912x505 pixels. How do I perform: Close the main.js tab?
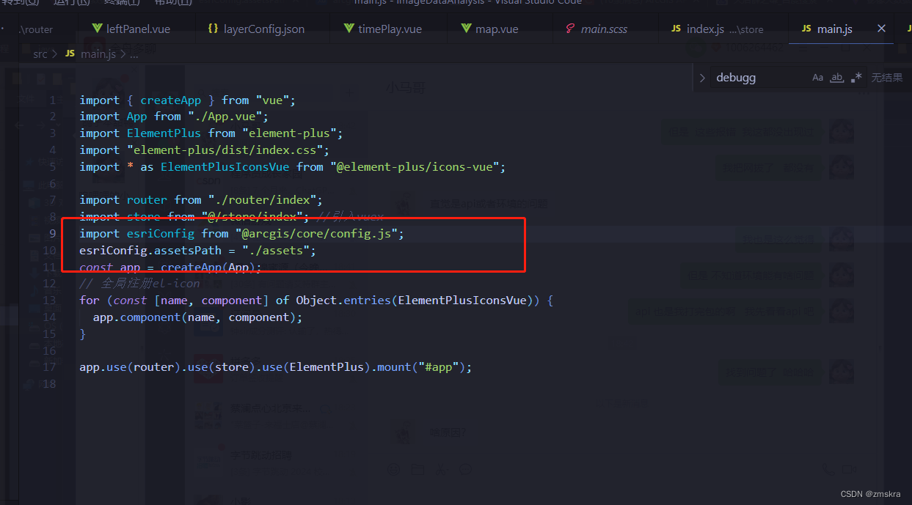click(880, 29)
